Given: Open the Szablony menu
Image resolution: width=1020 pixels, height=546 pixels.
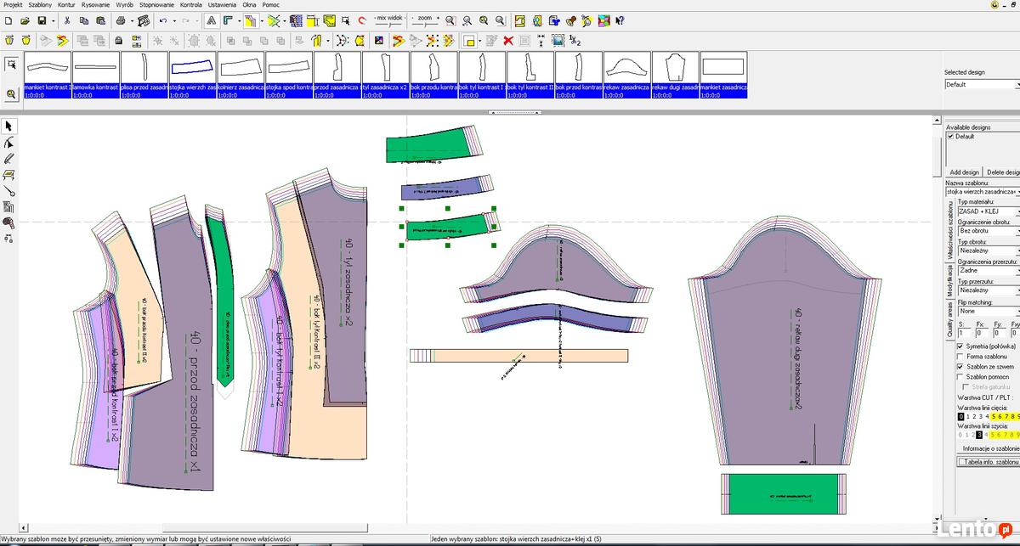Looking at the screenshot, I should pyautogui.click(x=40, y=4).
